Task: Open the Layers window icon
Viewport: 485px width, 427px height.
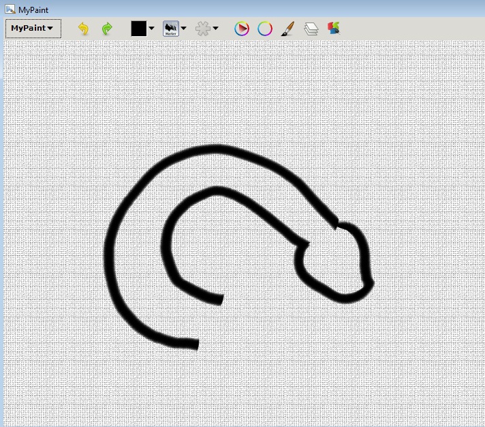Action: tap(311, 29)
